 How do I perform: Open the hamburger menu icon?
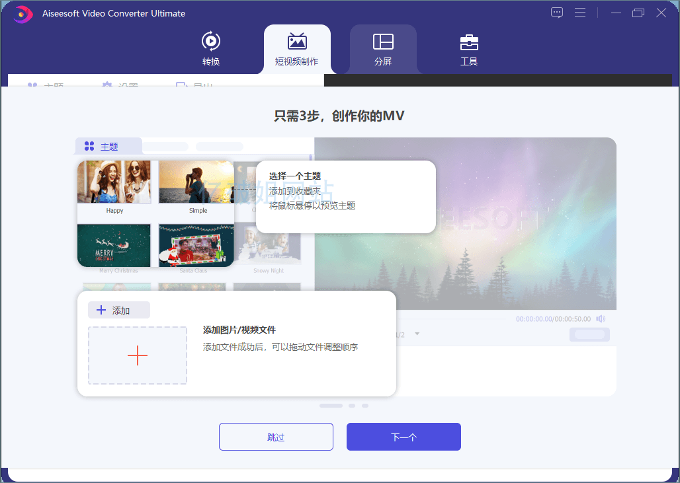tap(580, 12)
